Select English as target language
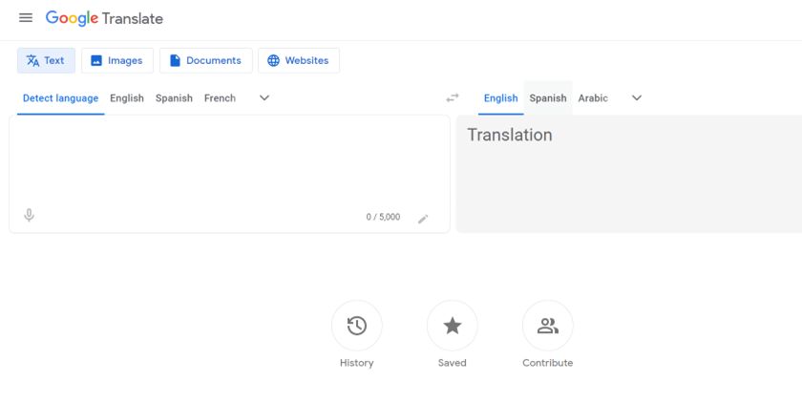 [500, 98]
